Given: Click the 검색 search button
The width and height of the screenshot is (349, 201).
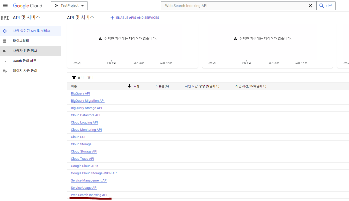Looking at the screenshot, I should [326, 5].
